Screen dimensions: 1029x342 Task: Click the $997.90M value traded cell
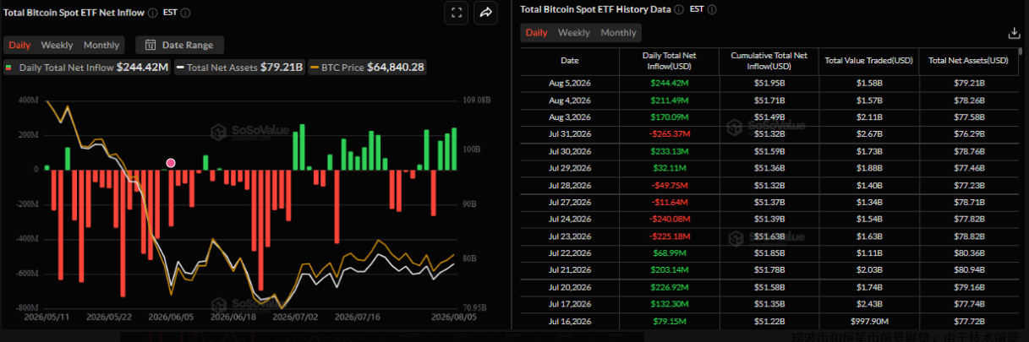(869, 322)
